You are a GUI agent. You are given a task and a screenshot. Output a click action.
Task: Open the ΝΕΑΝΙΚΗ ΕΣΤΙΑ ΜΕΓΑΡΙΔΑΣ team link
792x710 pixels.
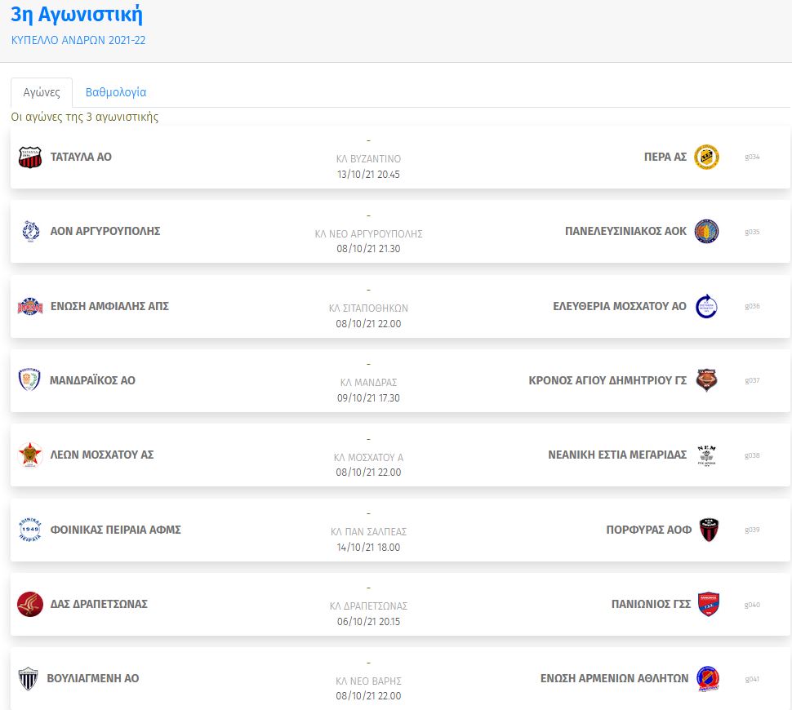click(x=617, y=455)
